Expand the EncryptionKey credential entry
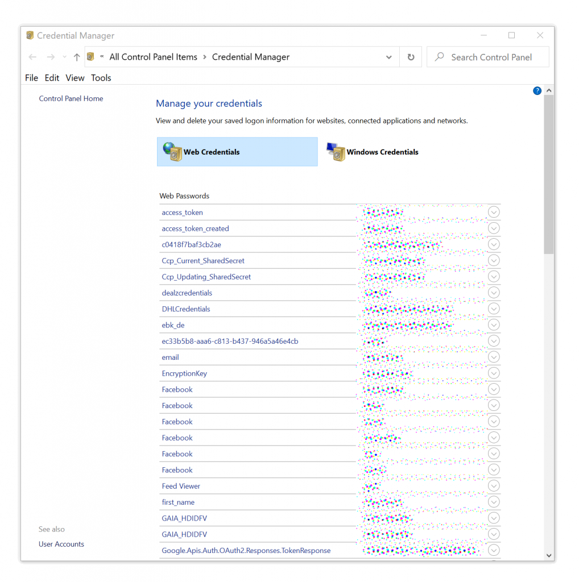 [493, 373]
